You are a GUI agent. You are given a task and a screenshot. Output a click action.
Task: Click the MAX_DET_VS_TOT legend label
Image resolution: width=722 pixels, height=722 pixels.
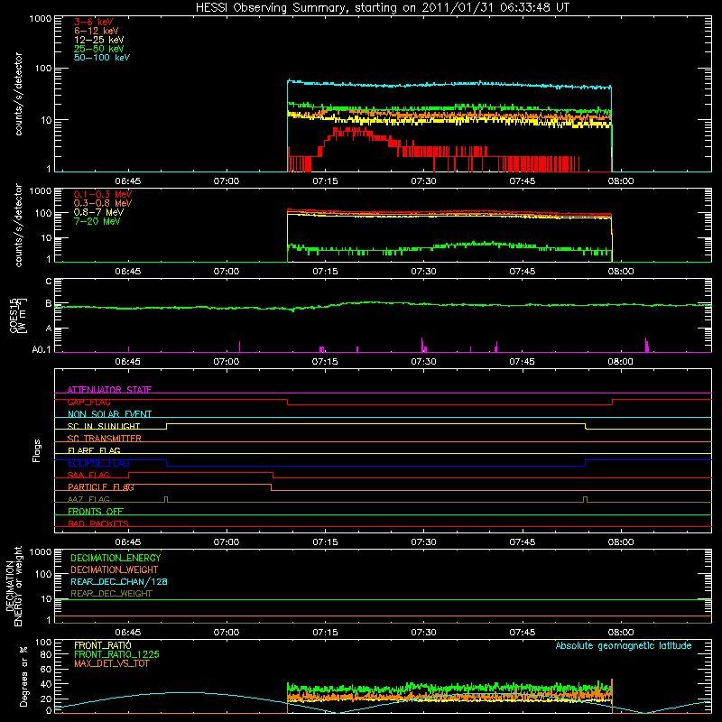(111, 663)
